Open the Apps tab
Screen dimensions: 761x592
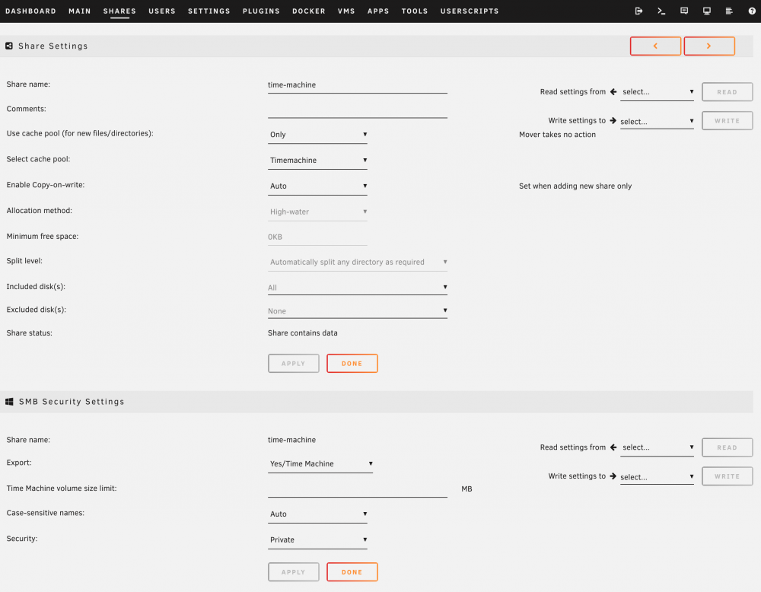(378, 11)
